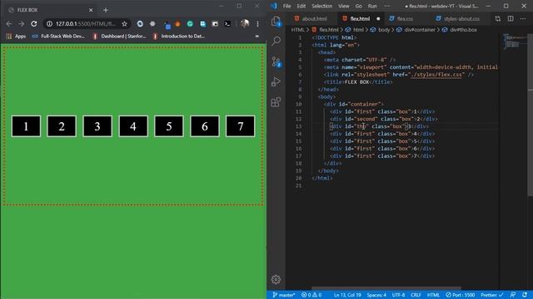Screen dimensions: 533x299
Task: Click the address bar URL
Action: (x=86, y=24)
